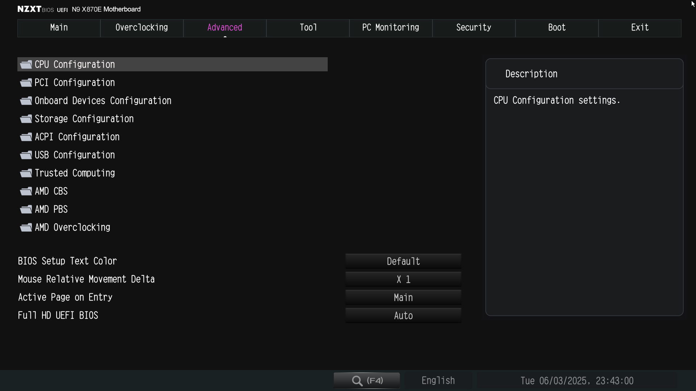Switch to the Overclocking tab
Screen dimensions: 696x391
tap(142, 28)
